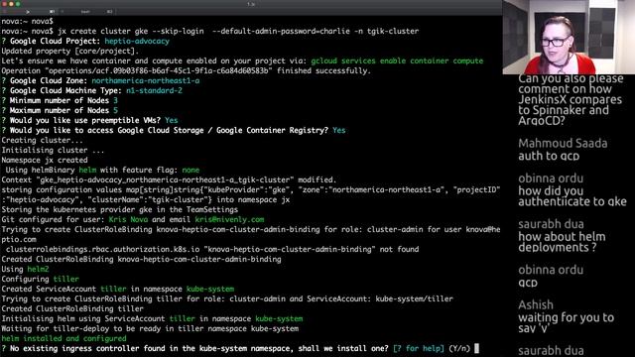Click the 'kris@nivenly.com' email text
Screen dimensions: 635x357
pyautogui.click(x=229, y=220)
